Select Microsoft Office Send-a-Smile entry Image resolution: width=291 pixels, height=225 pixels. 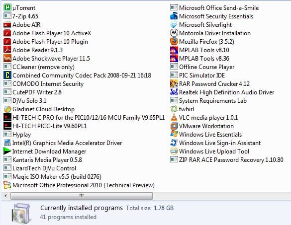pyautogui.click(x=214, y=8)
